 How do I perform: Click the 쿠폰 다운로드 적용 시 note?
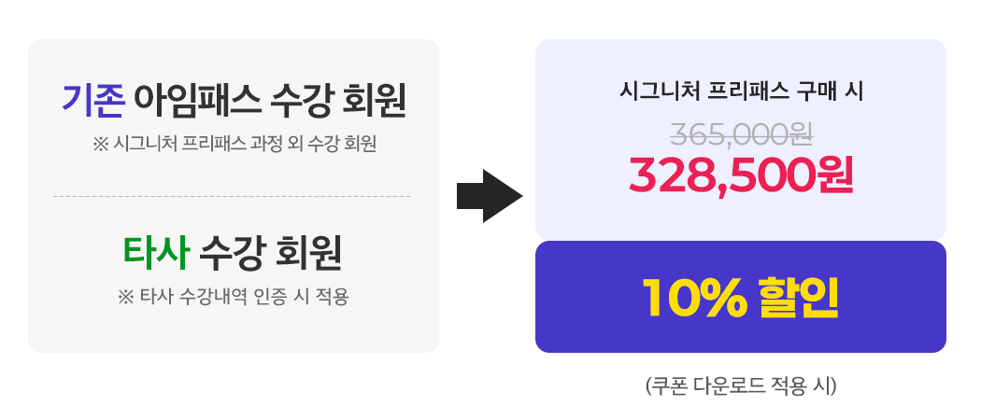point(741,385)
